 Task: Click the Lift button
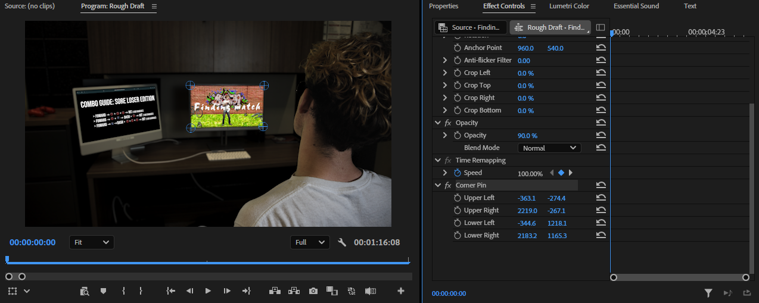pyautogui.click(x=275, y=291)
